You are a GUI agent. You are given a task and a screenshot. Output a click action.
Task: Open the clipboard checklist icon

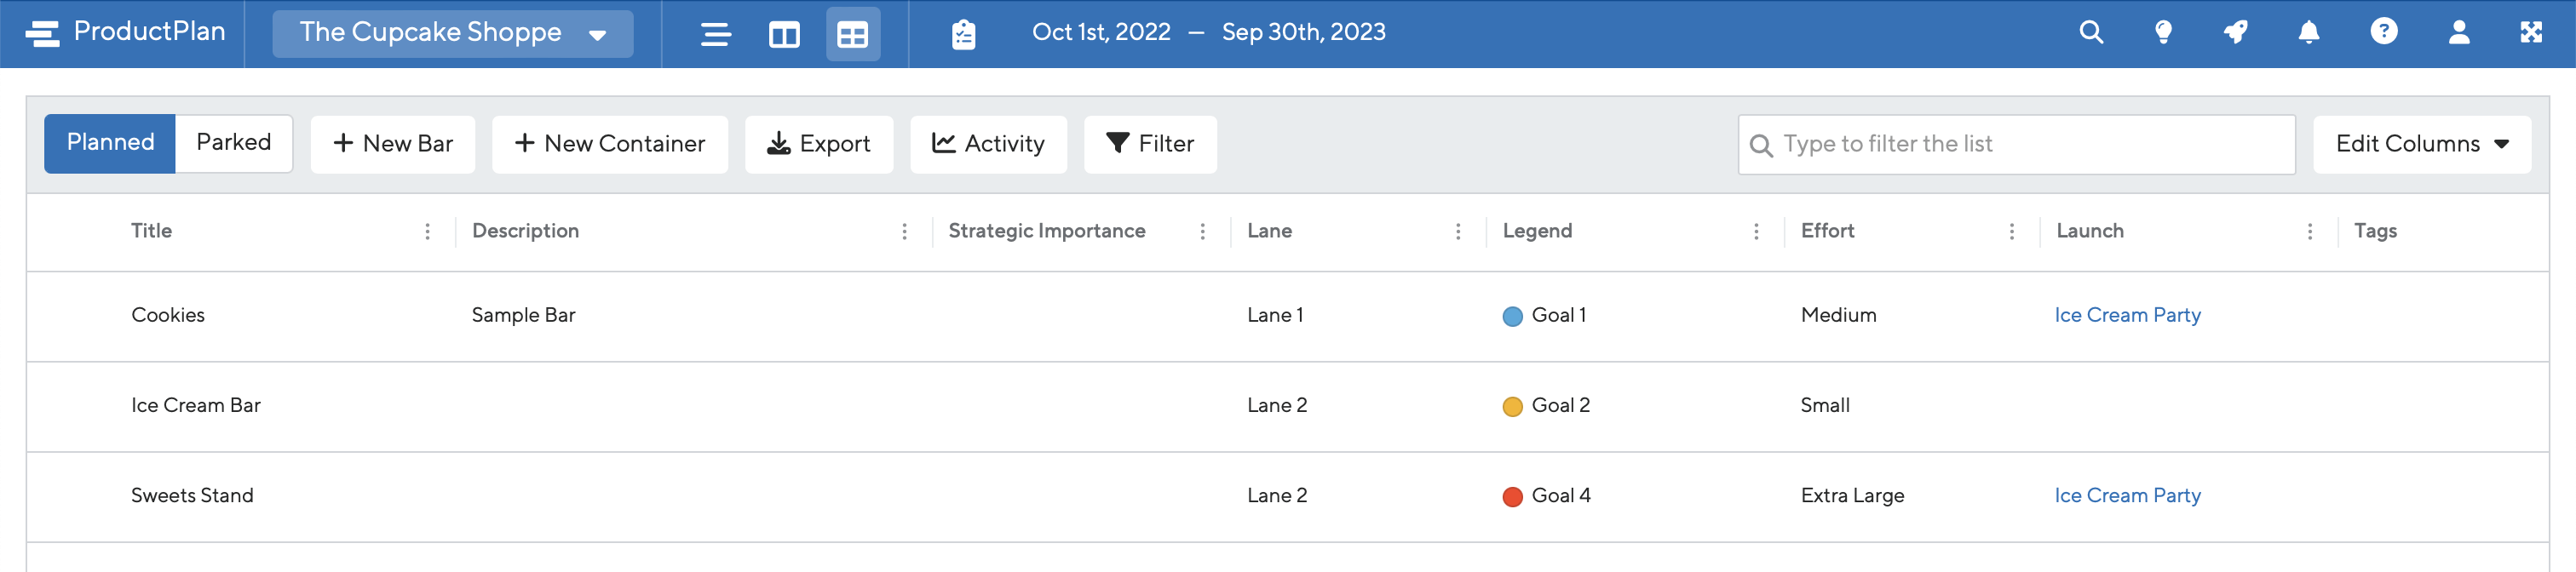(x=963, y=34)
